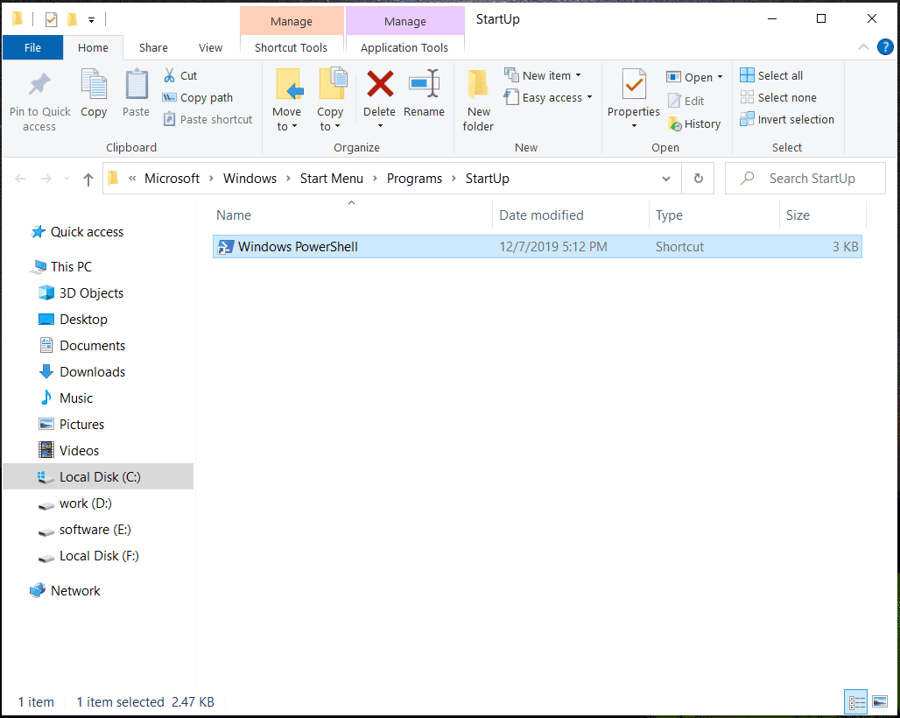Click the Refresh button in address bar
The width and height of the screenshot is (900, 718).
coord(698,179)
